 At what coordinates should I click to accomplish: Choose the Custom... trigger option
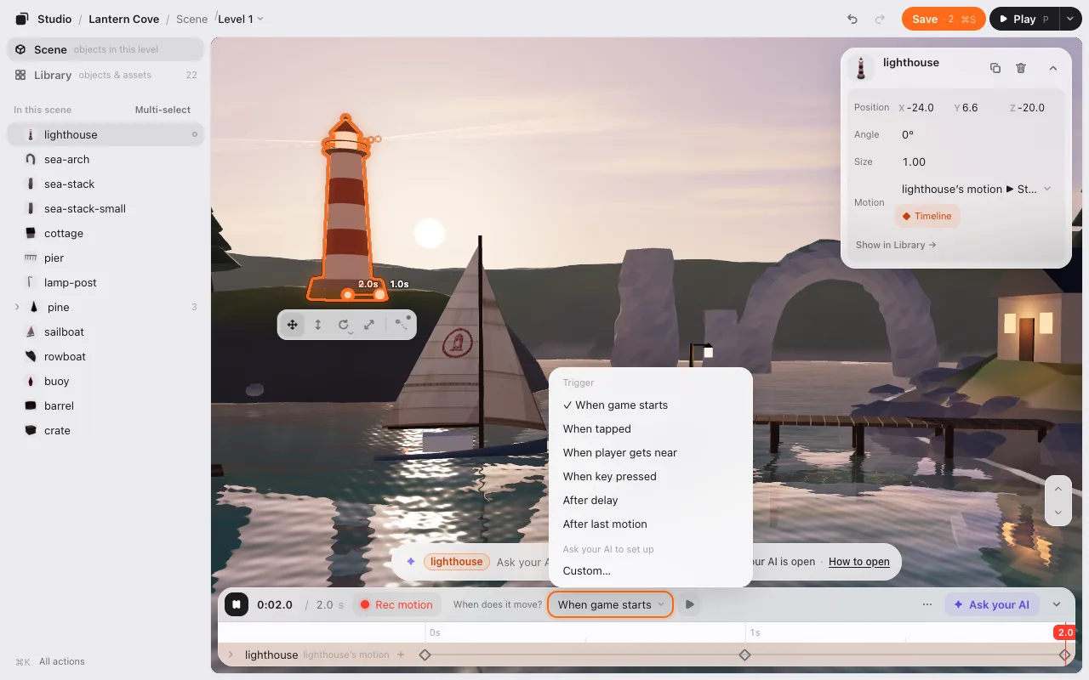[x=651, y=570]
